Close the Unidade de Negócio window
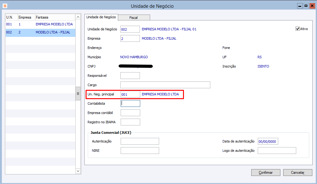 pos(312,6)
